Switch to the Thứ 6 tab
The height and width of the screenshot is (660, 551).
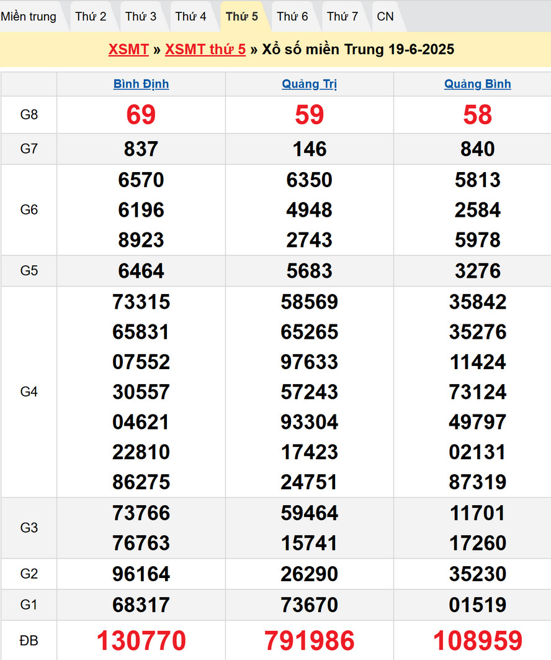coord(292,17)
